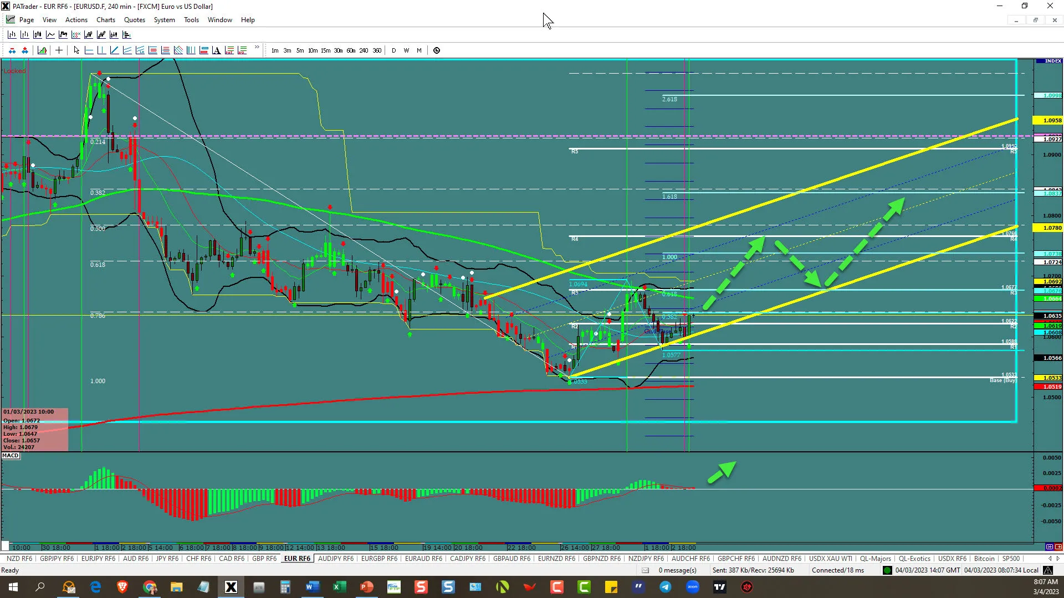Open the Quotes menu

[135, 20]
